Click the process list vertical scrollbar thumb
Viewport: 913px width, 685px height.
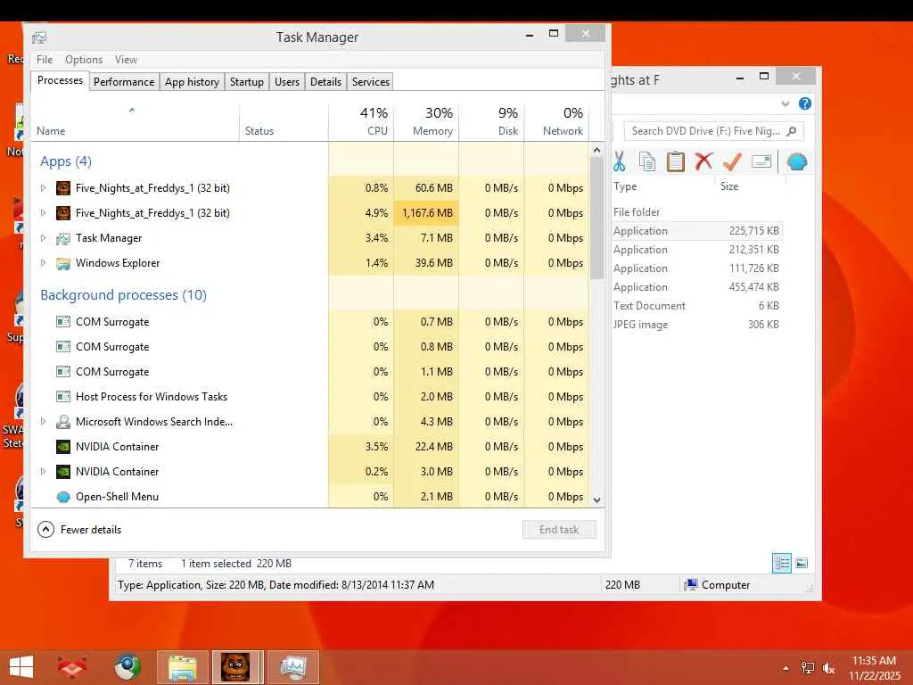click(x=596, y=219)
